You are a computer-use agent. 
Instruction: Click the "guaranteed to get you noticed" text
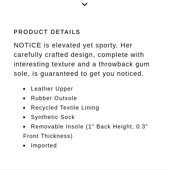pyautogui.click(x=92, y=74)
